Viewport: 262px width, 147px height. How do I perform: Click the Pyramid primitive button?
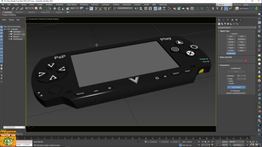point(242,45)
